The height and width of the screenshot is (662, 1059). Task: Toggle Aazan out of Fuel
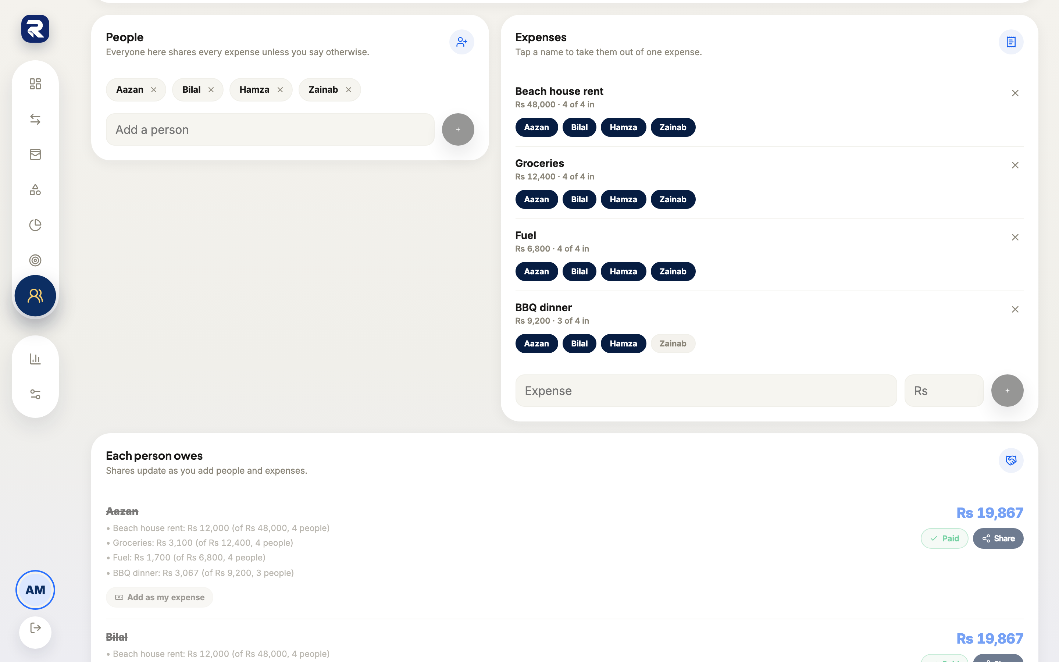(536, 271)
